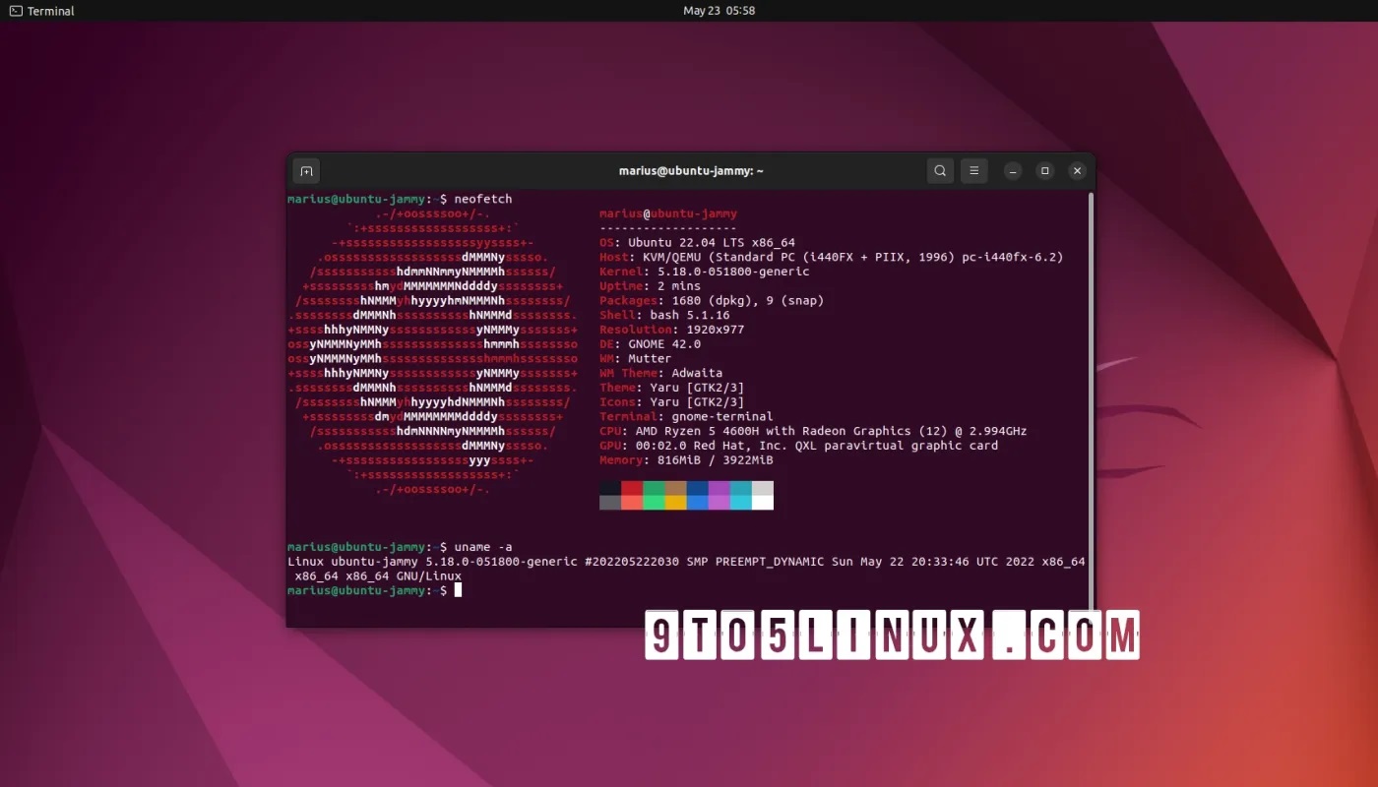Click the Resolution: 1920x977 line
1378x787 pixels.
click(x=672, y=330)
